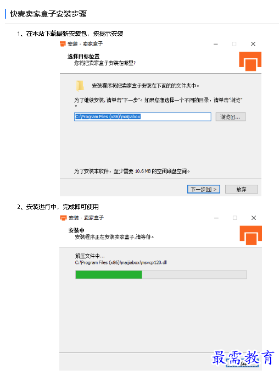
Task: Click the 快卖卖家盒子安装步骤 heading
Action: (x=48, y=14)
